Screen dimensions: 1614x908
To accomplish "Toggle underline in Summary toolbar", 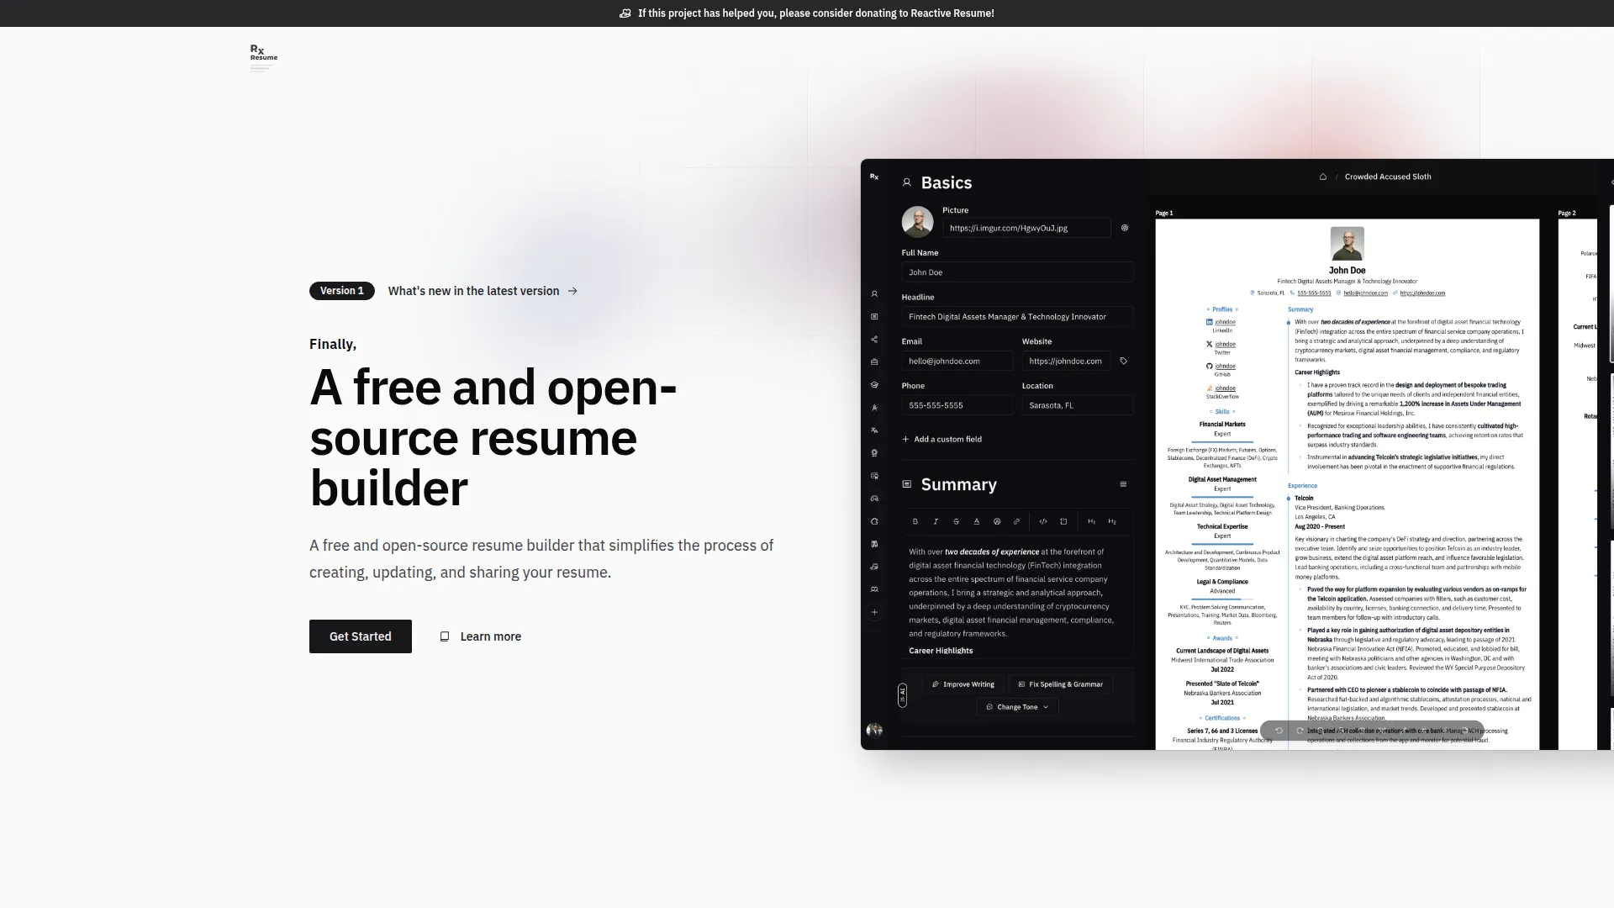I will (977, 521).
